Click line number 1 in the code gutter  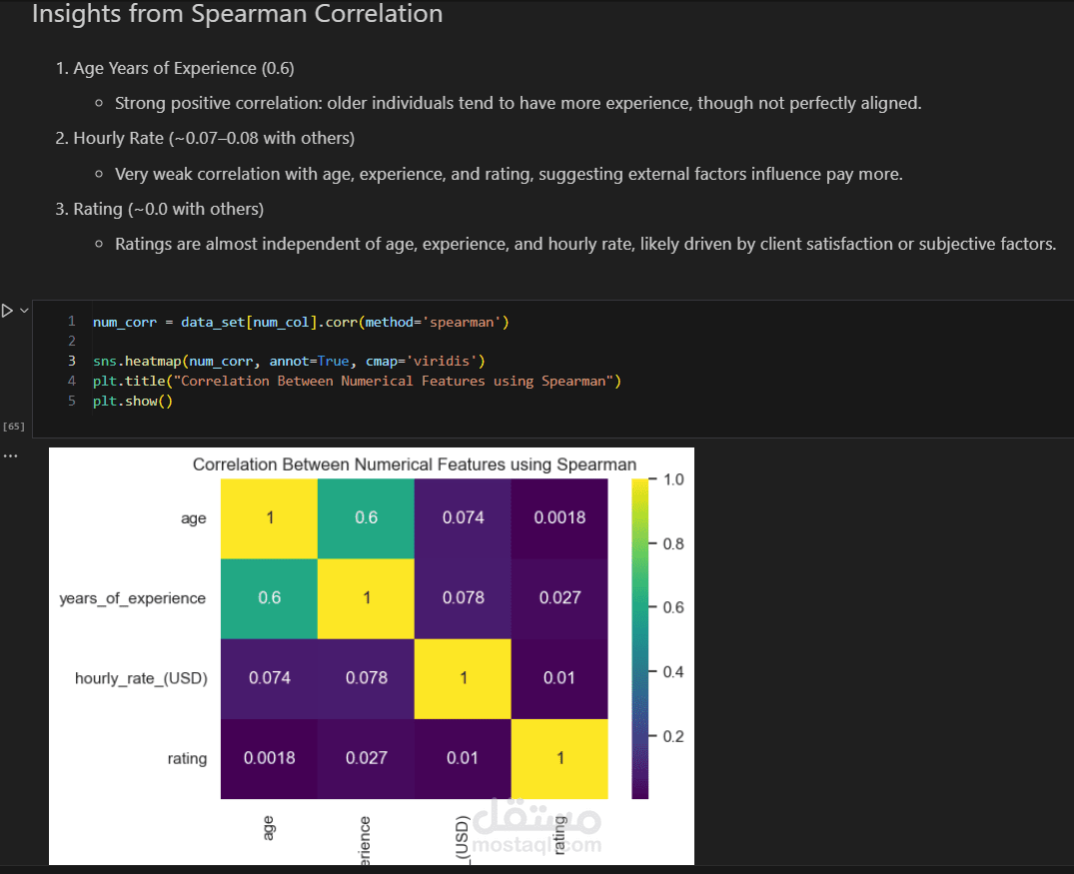(x=71, y=322)
